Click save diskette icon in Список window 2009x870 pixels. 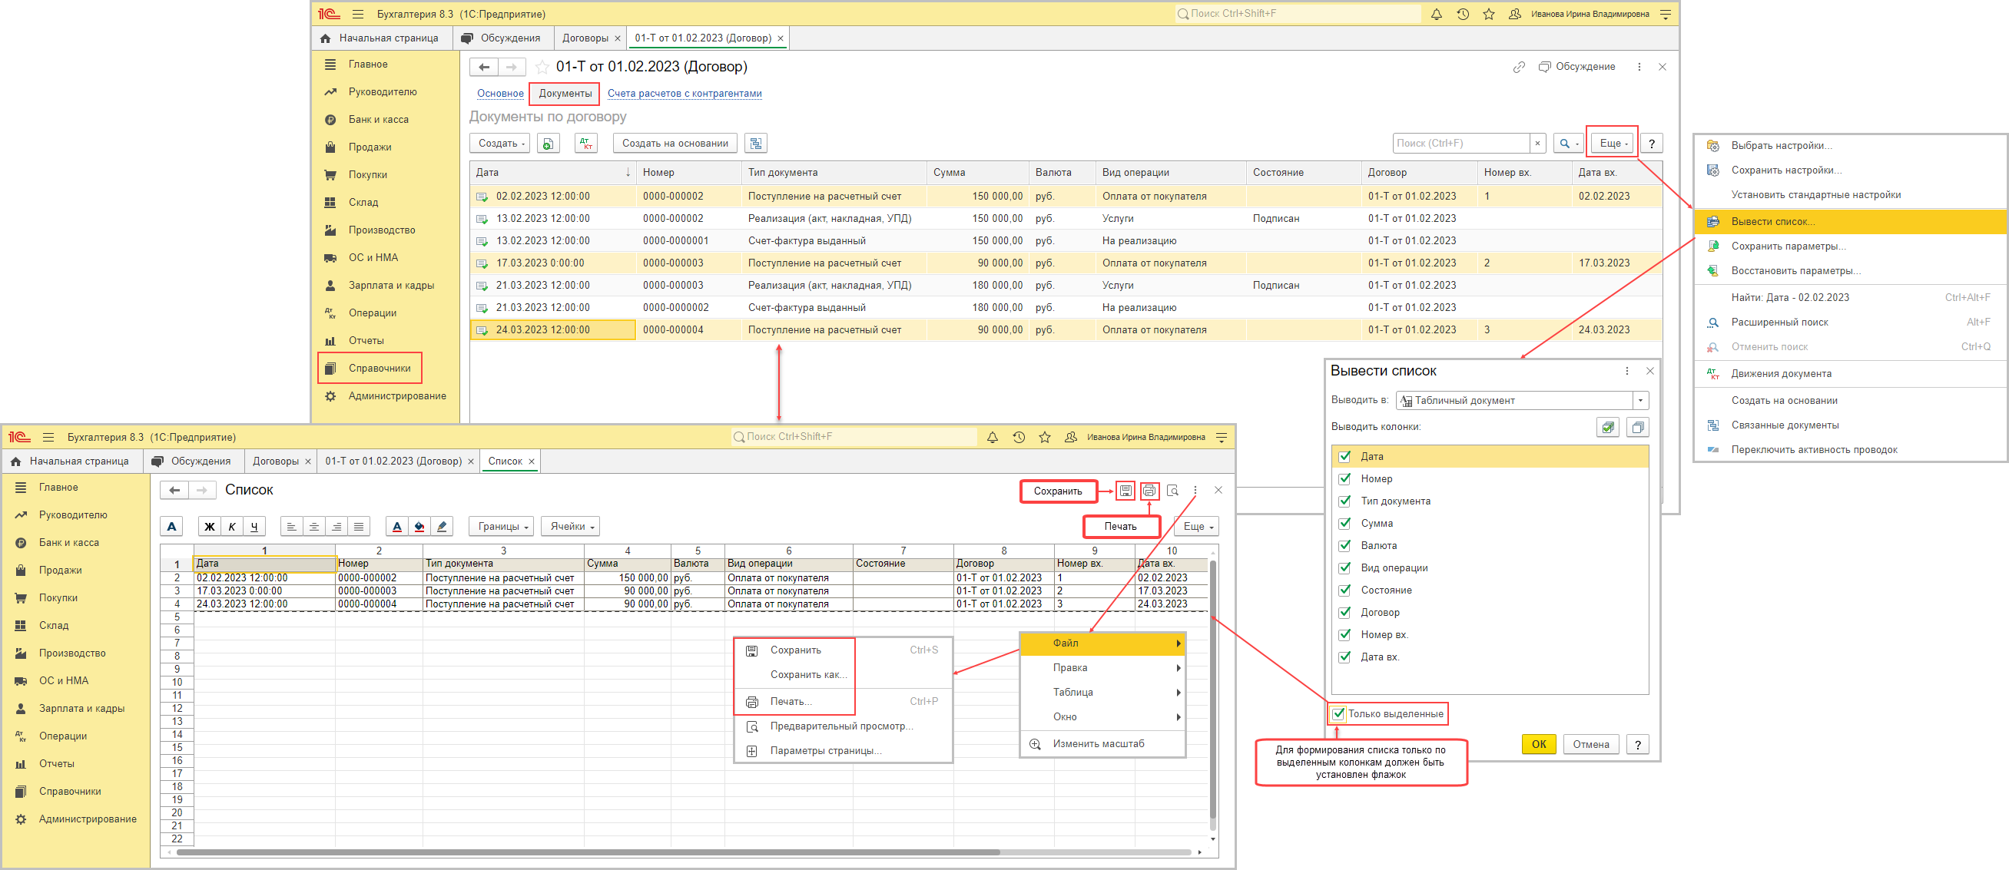point(1126,491)
